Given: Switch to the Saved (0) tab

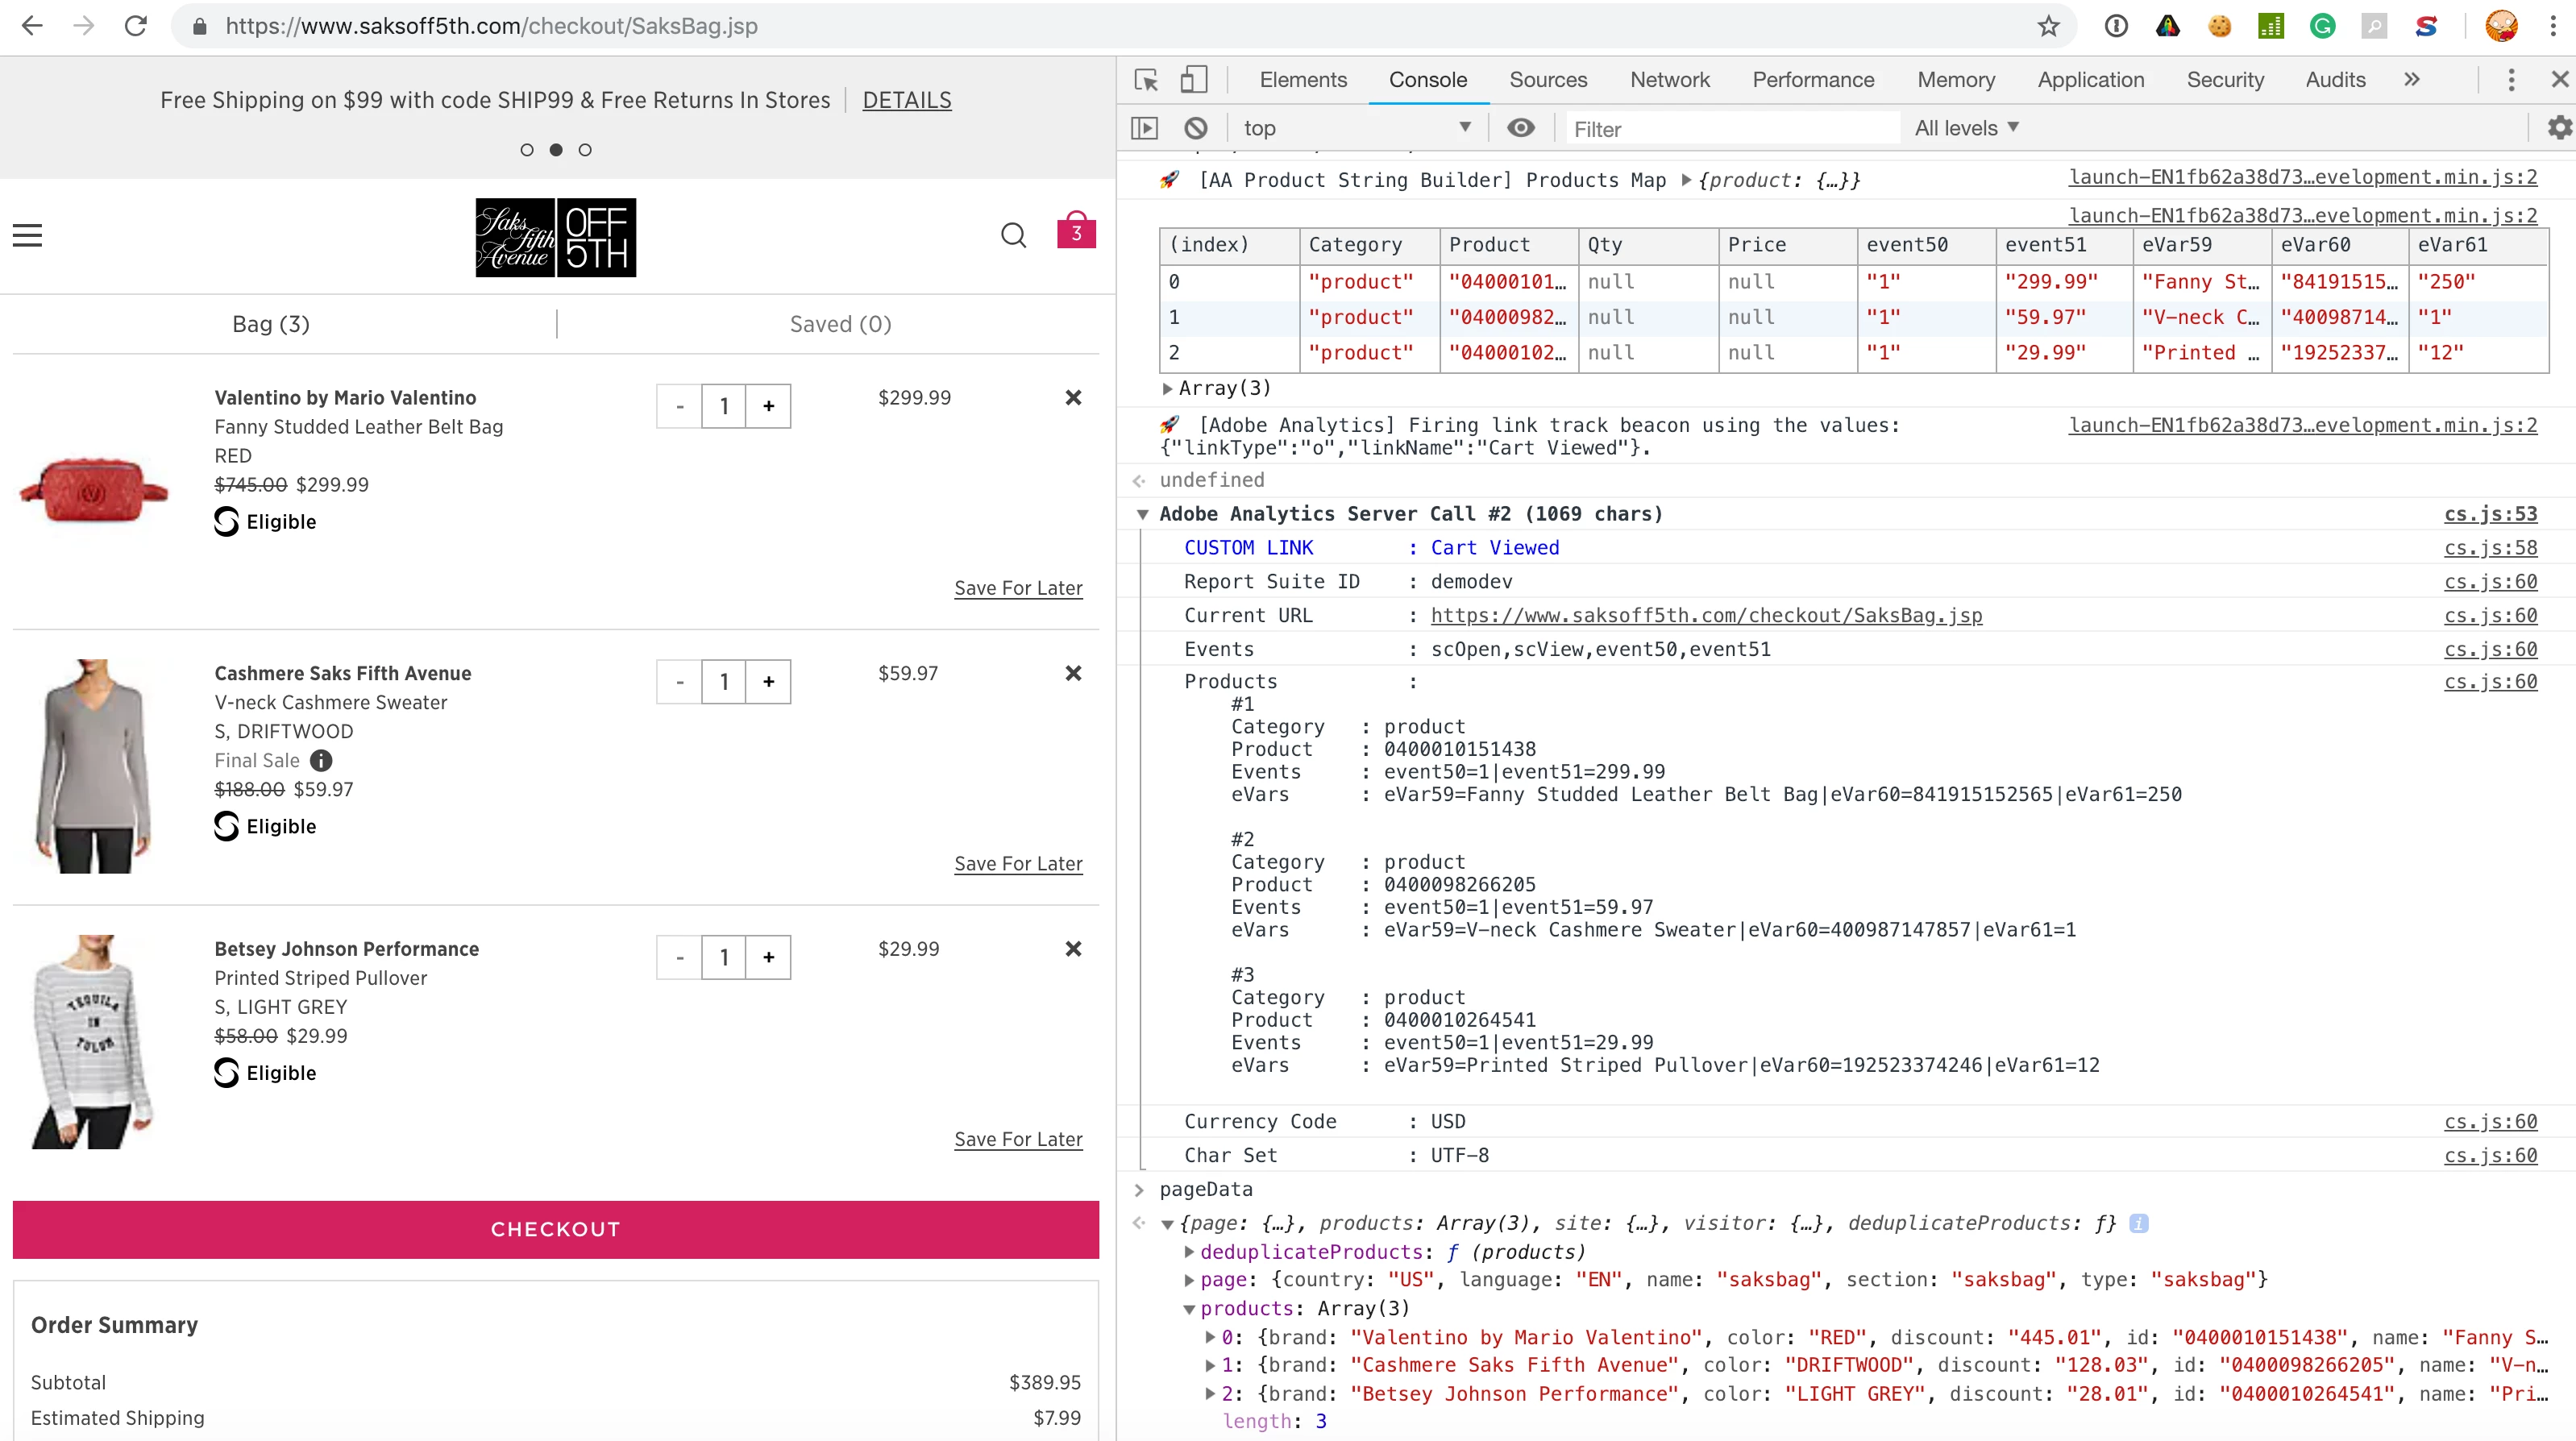Looking at the screenshot, I should [x=840, y=324].
